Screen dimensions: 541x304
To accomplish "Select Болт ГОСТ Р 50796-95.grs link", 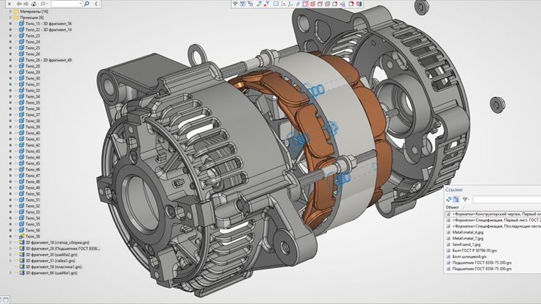I will click(x=474, y=250).
